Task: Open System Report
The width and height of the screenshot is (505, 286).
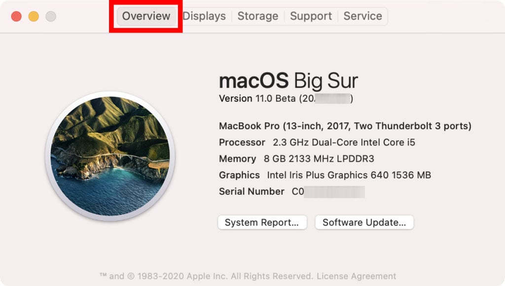Action: (262, 222)
